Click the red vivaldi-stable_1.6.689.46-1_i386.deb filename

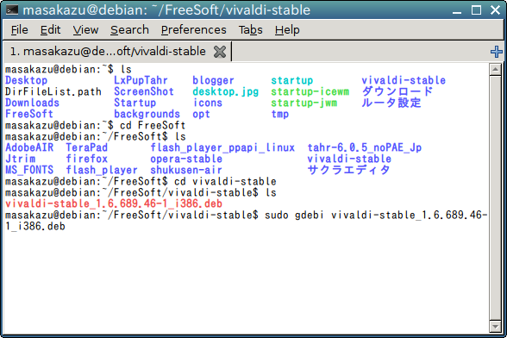click(x=114, y=203)
